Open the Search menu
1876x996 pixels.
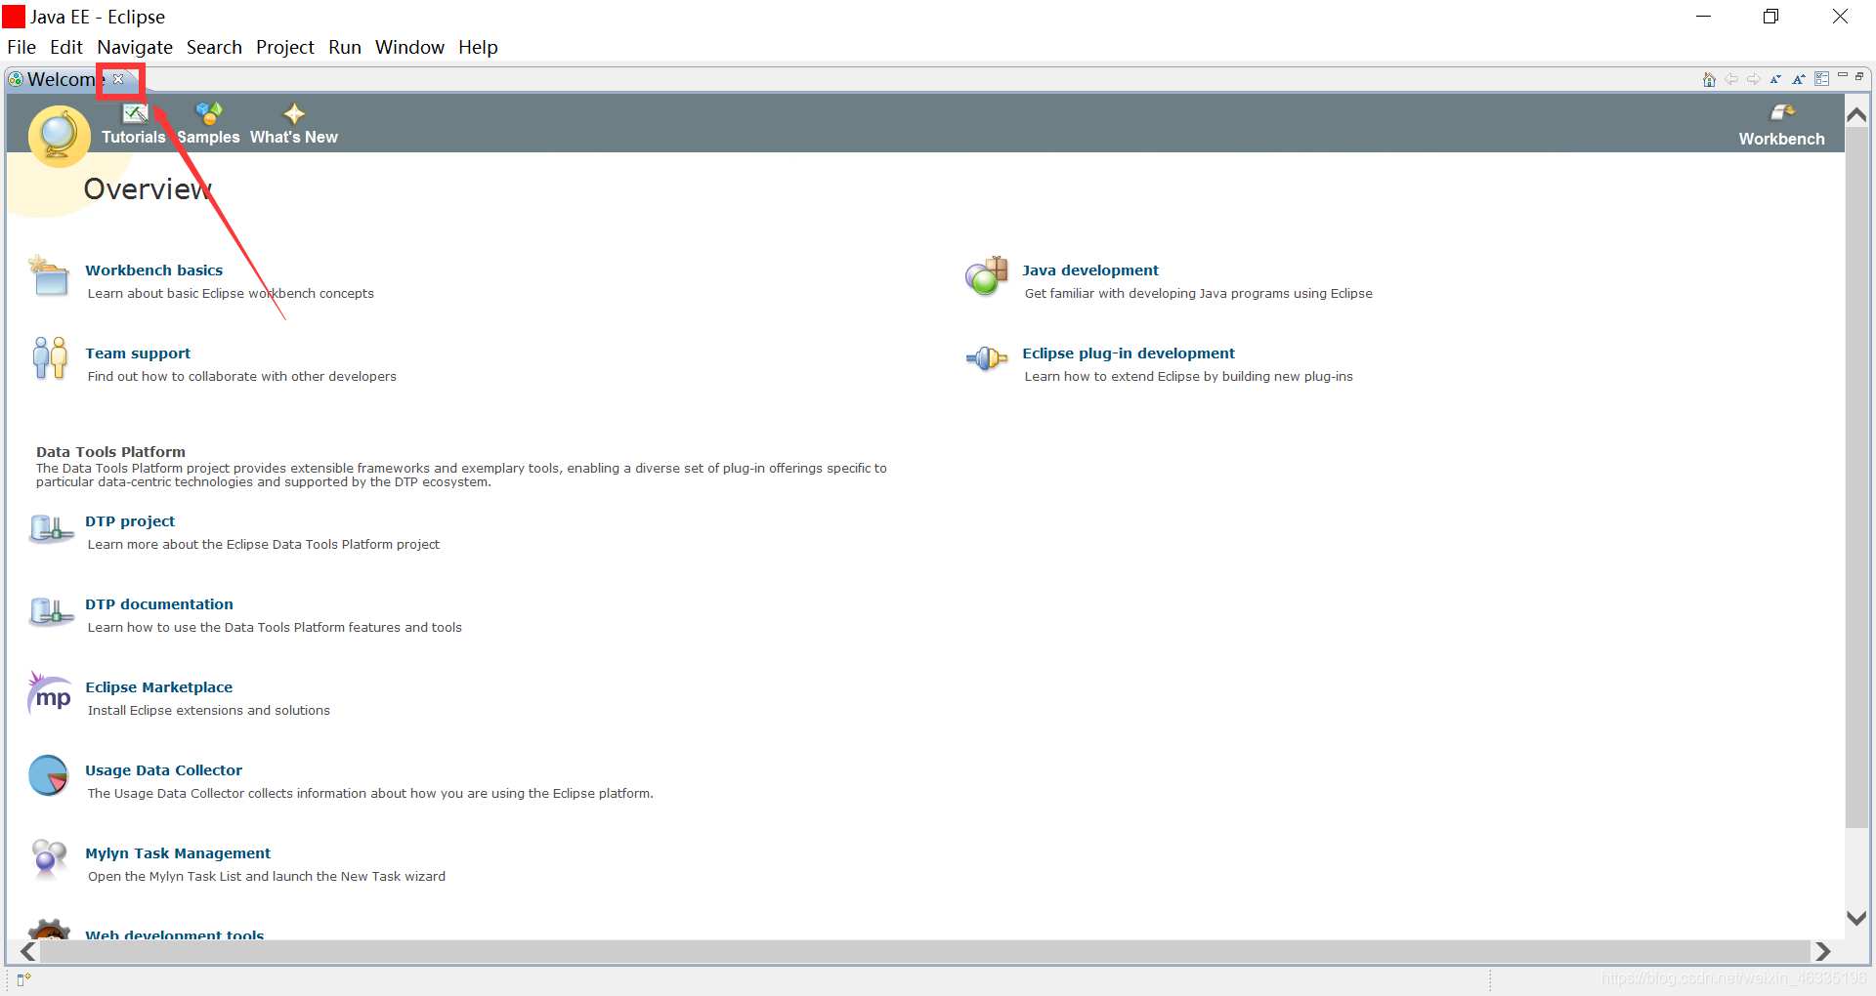point(214,47)
